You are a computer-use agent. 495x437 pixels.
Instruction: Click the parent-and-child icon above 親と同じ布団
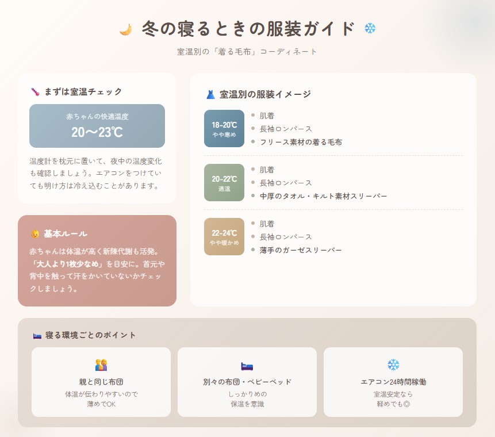tap(101, 365)
